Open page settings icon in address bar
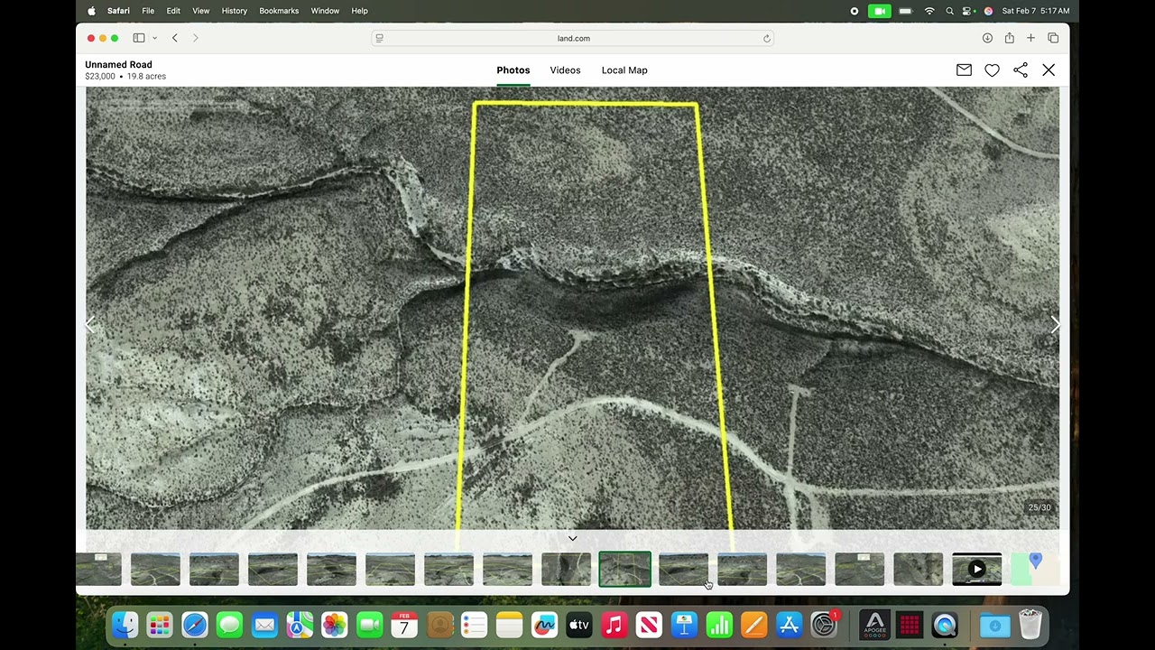The image size is (1155, 650). (380, 38)
